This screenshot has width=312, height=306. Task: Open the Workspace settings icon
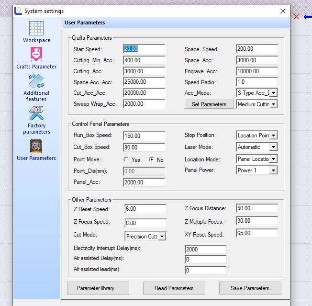(36, 28)
